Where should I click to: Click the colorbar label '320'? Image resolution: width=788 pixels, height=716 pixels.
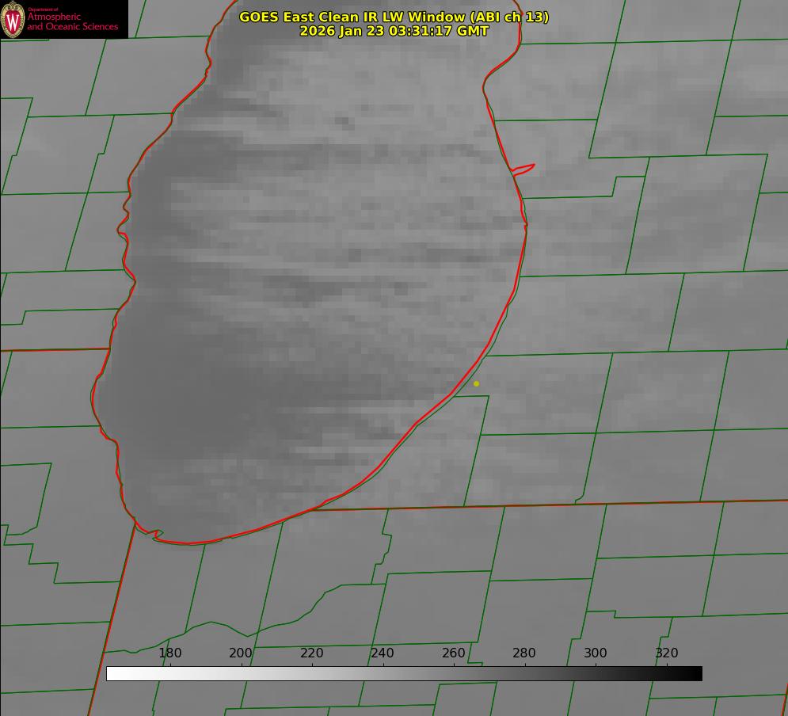pyautogui.click(x=667, y=653)
